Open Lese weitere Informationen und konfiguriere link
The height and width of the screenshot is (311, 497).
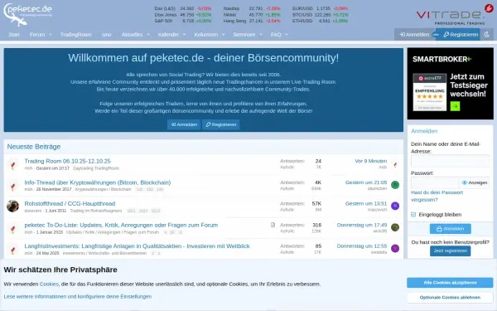78,296
